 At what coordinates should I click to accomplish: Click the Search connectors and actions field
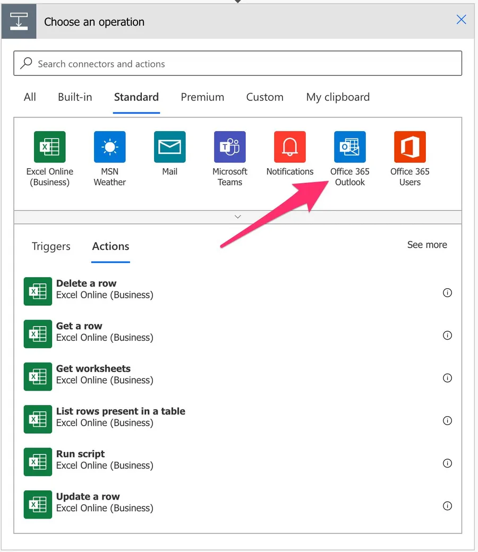point(237,64)
